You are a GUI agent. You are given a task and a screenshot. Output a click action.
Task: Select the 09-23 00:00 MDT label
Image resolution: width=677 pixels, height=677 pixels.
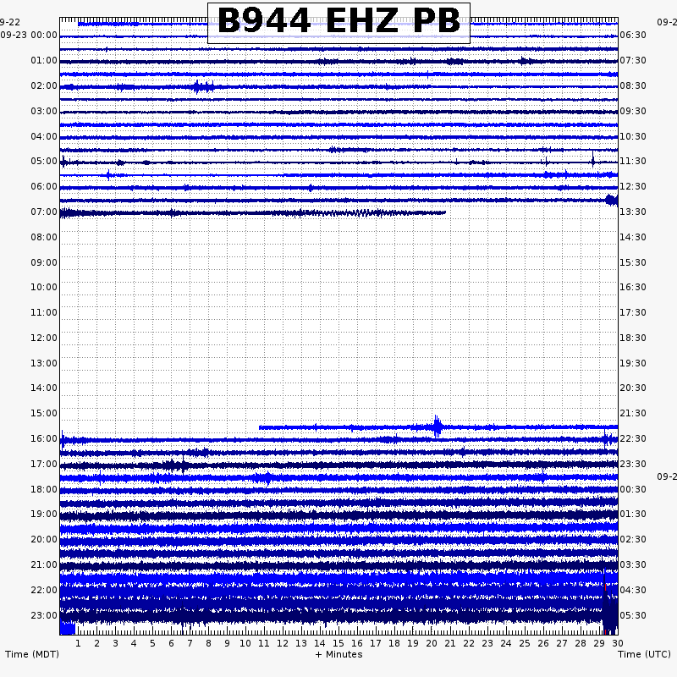point(29,35)
